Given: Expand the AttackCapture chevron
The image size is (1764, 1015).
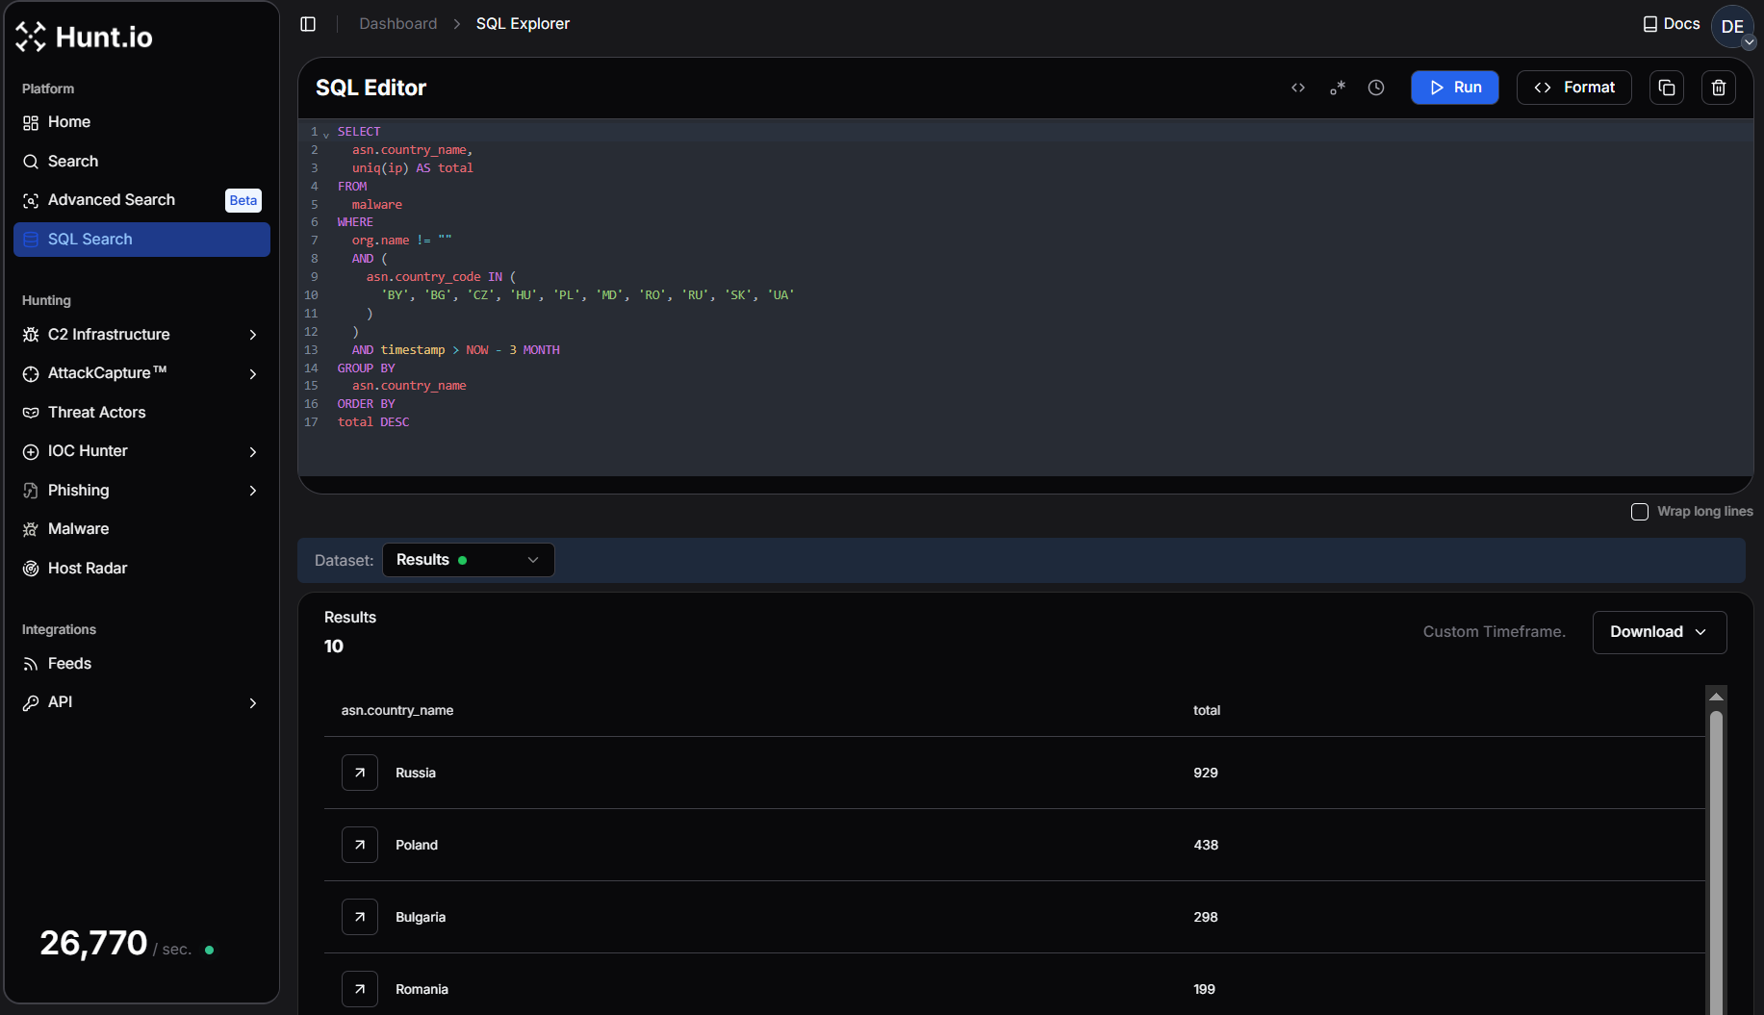Looking at the screenshot, I should (x=253, y=373).
